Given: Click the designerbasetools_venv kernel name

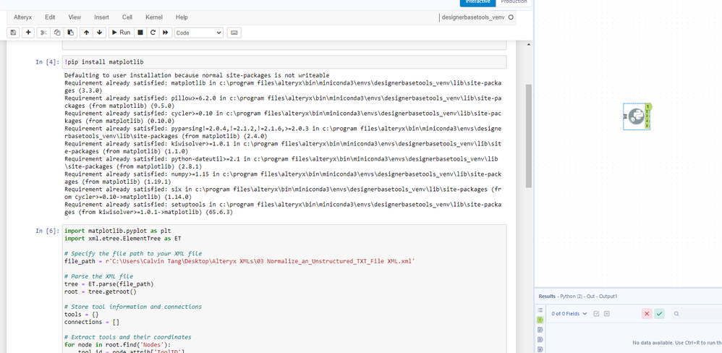Looking at the screenshot, I should [473, 17].
